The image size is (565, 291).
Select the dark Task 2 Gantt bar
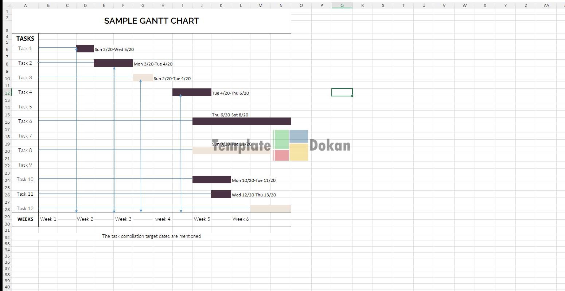113,63
